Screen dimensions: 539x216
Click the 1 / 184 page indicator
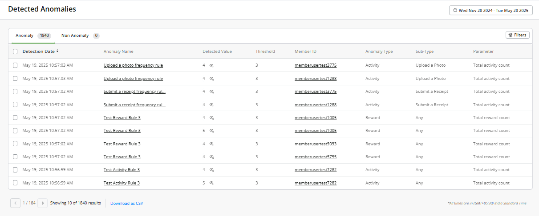[x=29, y=203]
